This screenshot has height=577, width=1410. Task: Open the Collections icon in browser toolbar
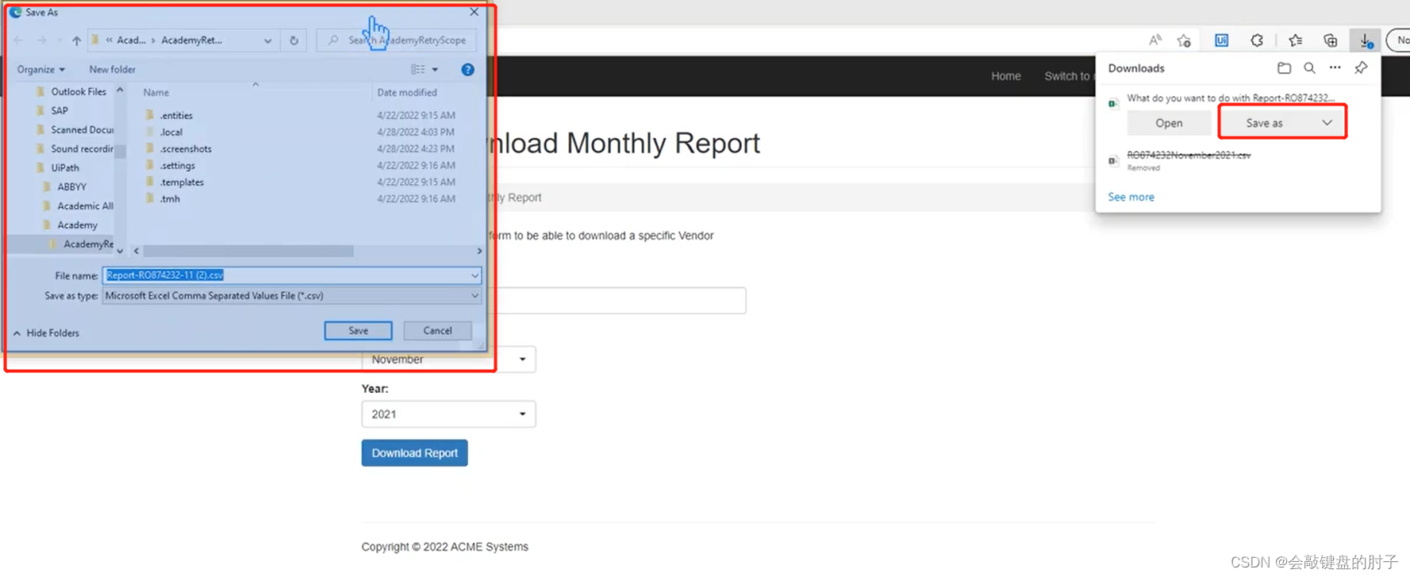tap(1331, 40)
